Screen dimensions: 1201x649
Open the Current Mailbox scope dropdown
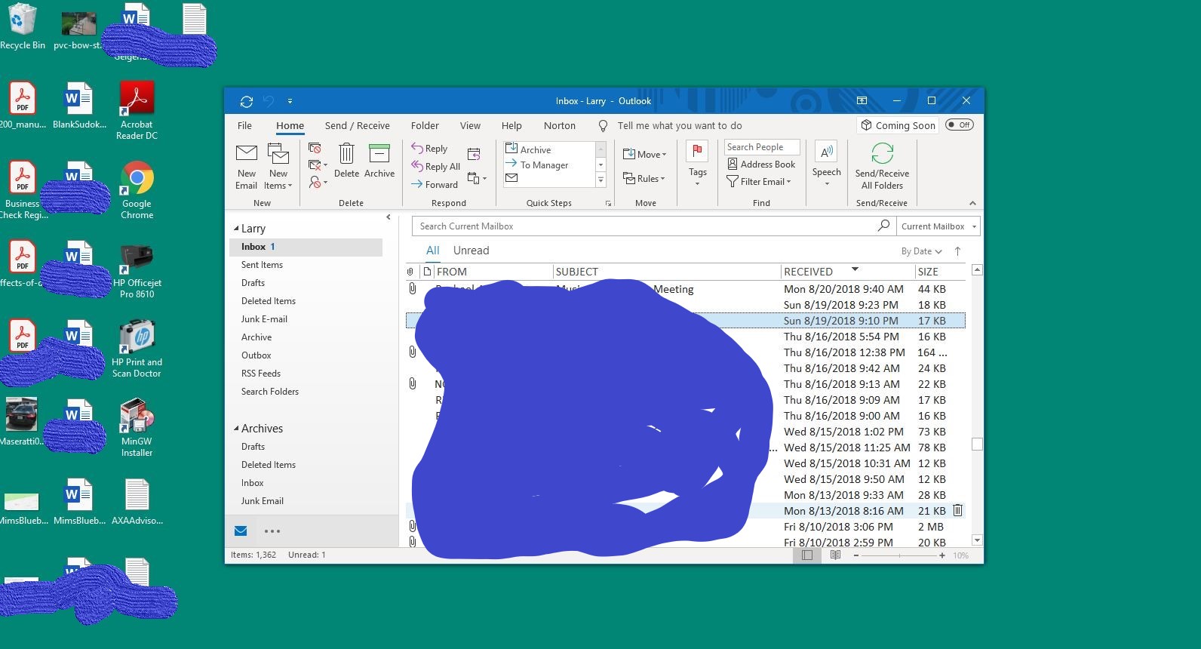938,226
